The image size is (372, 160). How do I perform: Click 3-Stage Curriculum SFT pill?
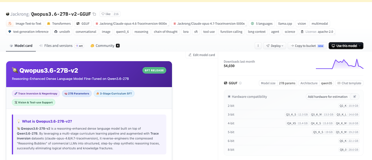(x=114, y=94)
